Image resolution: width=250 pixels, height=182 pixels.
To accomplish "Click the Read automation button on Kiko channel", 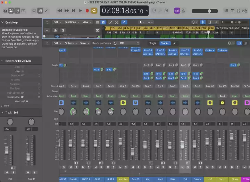I will (x=148, y=96).
